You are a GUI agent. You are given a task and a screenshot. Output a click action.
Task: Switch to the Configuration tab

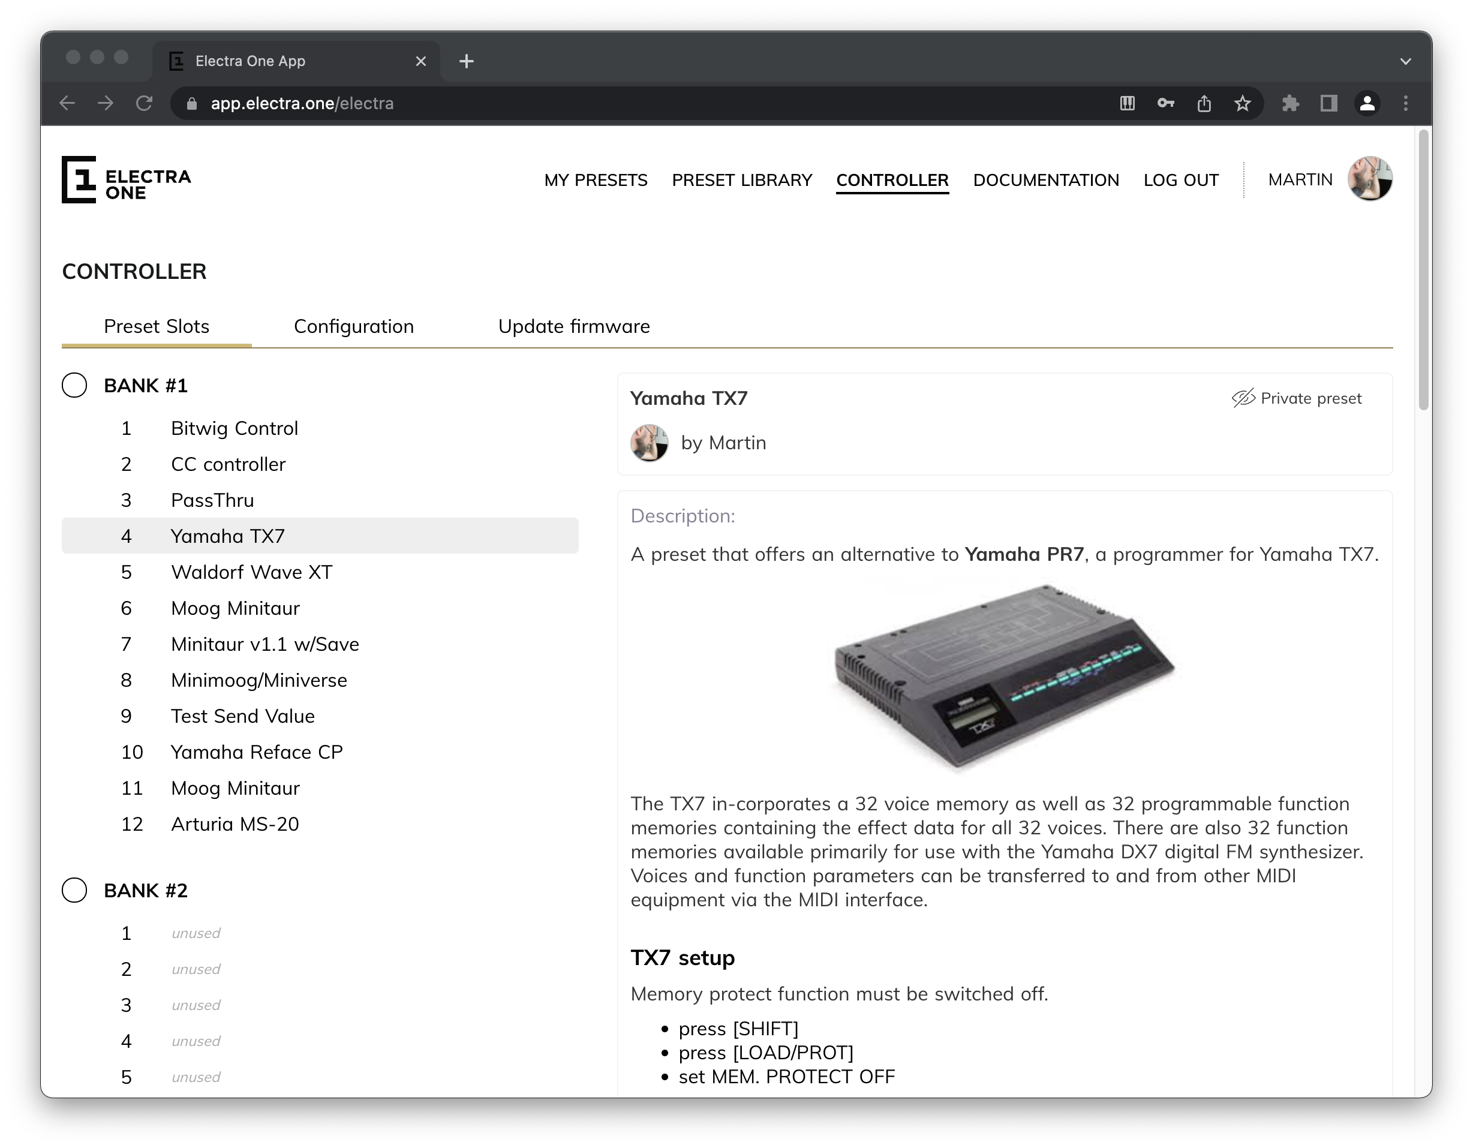(x=353, y=326)
